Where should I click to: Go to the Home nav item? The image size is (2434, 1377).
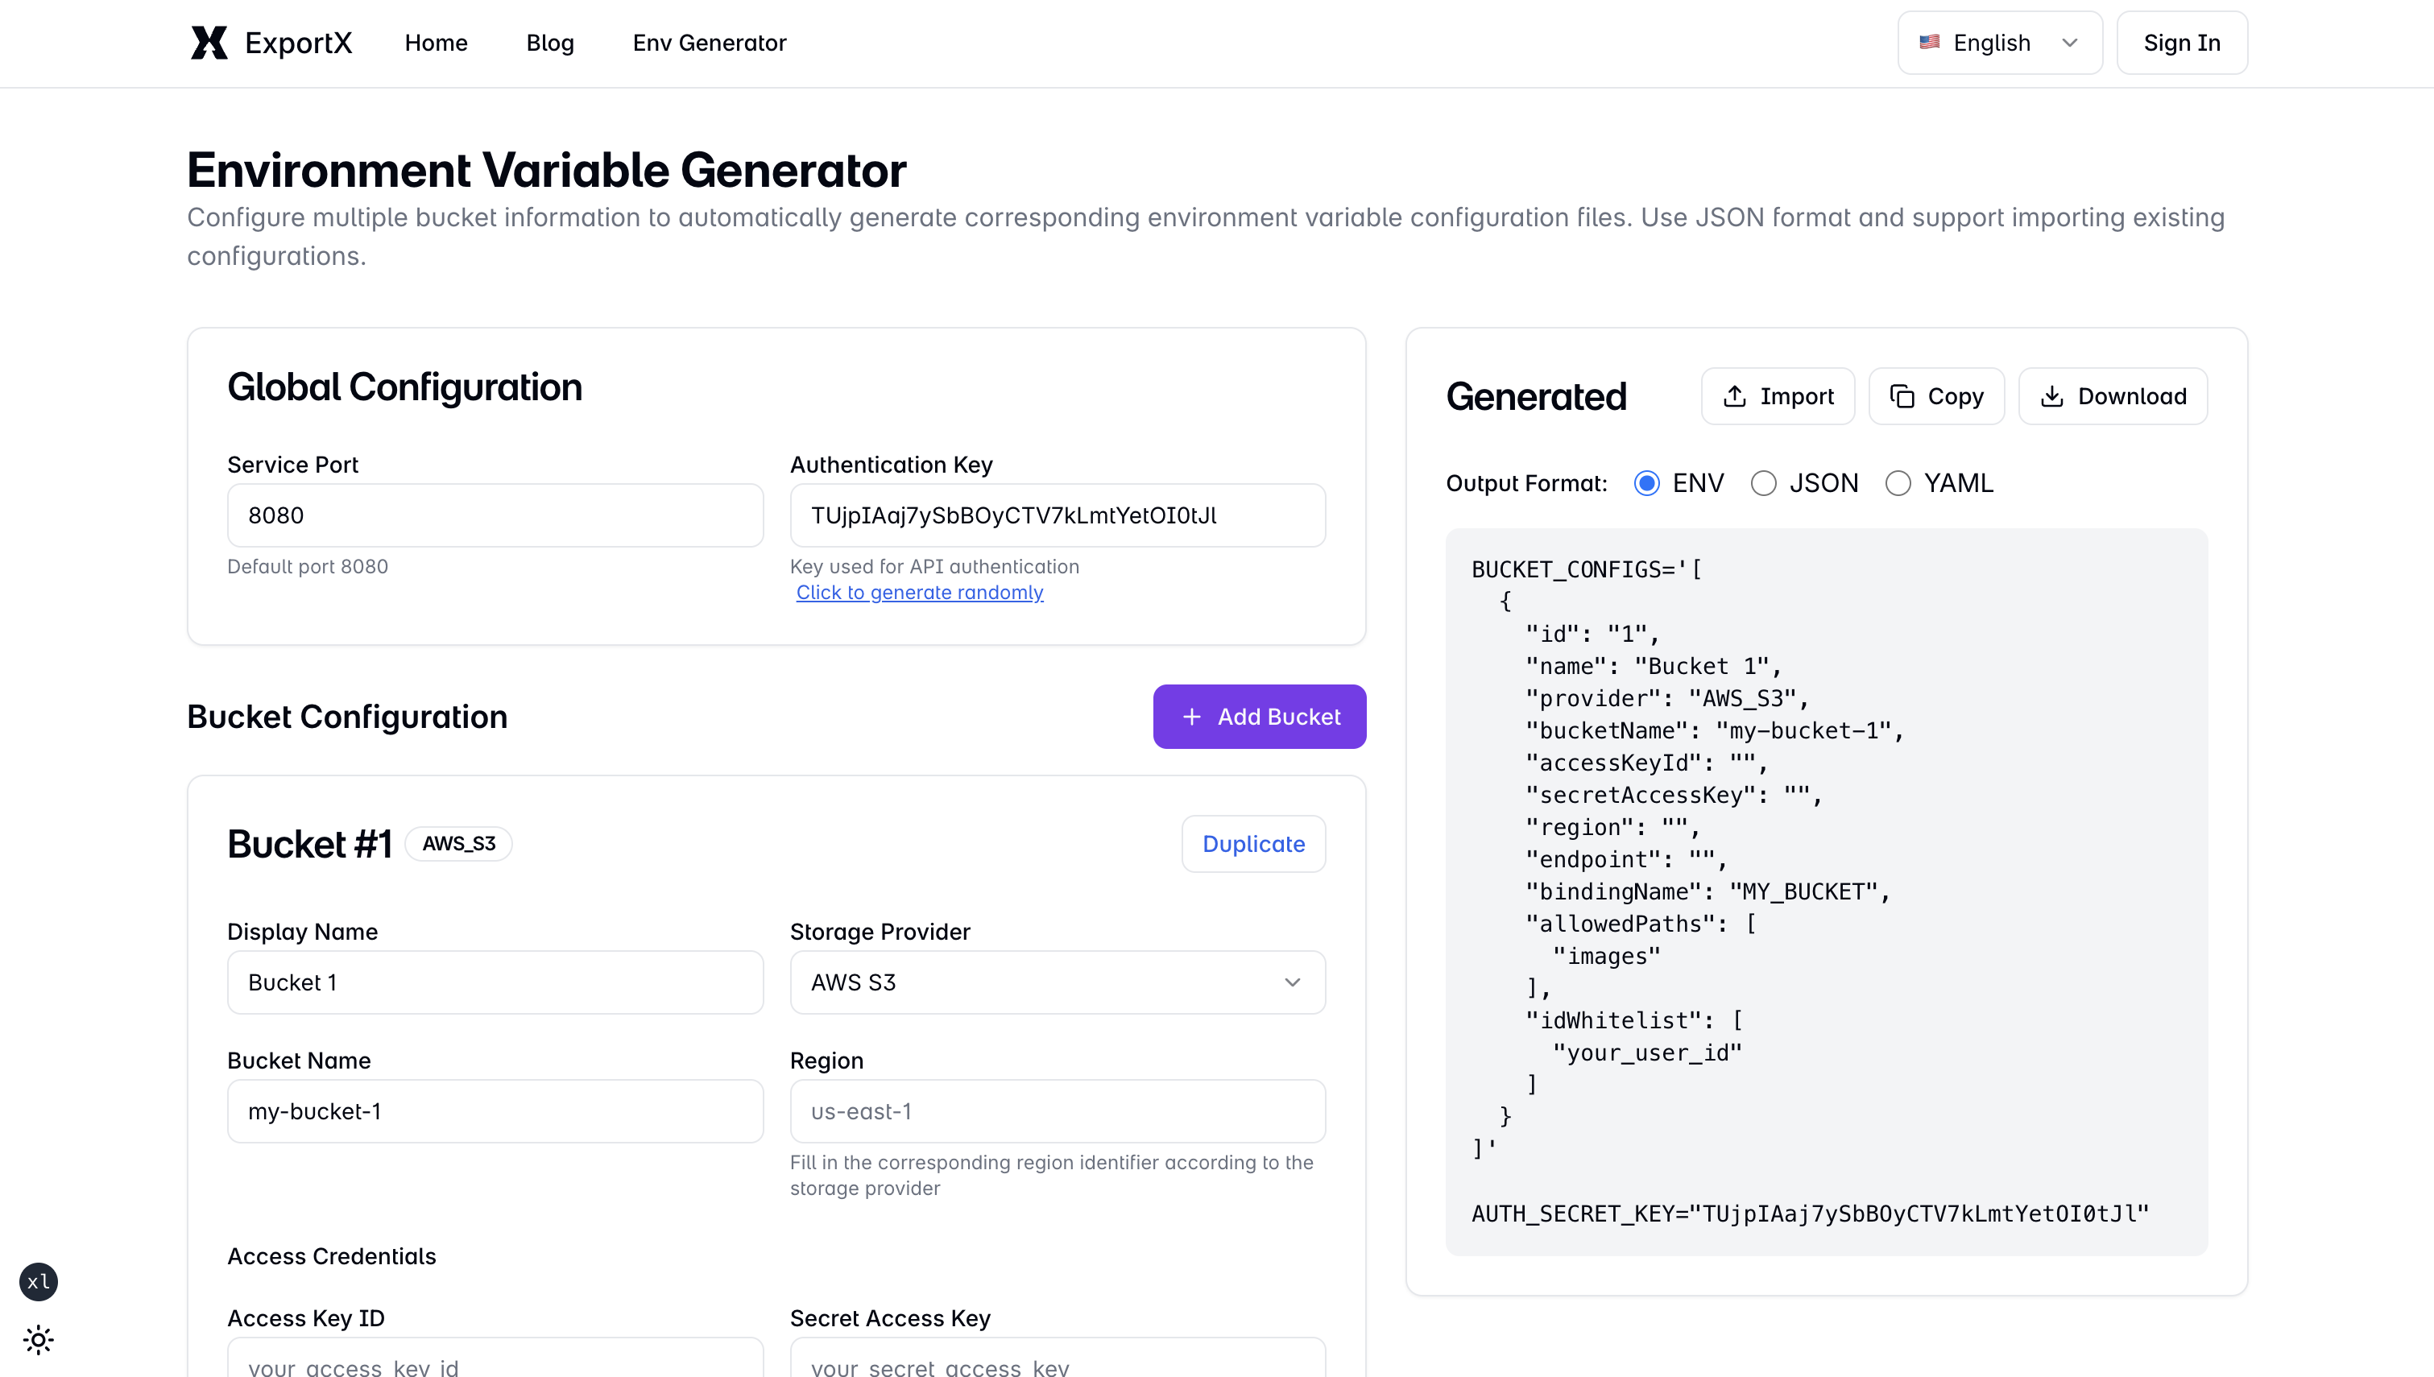(x=436, y=43)
